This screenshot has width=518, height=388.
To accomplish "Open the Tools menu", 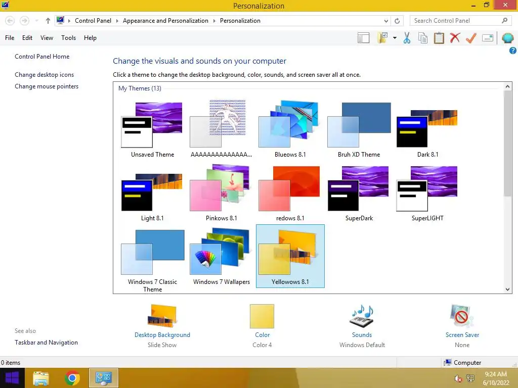I will point(68,38).
